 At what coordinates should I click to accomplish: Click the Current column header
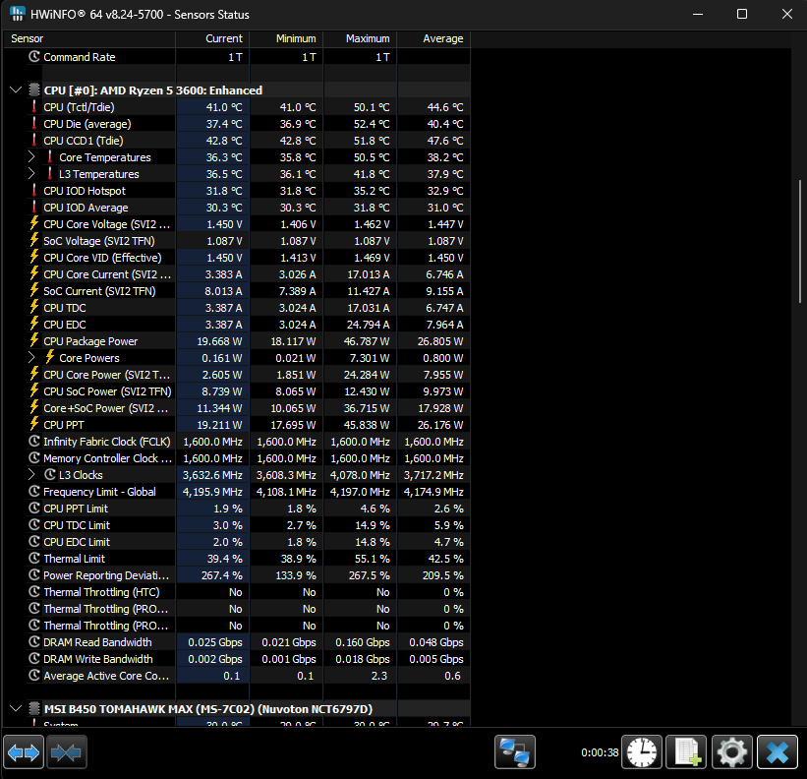pyautogui.click(x=212, y=38)
